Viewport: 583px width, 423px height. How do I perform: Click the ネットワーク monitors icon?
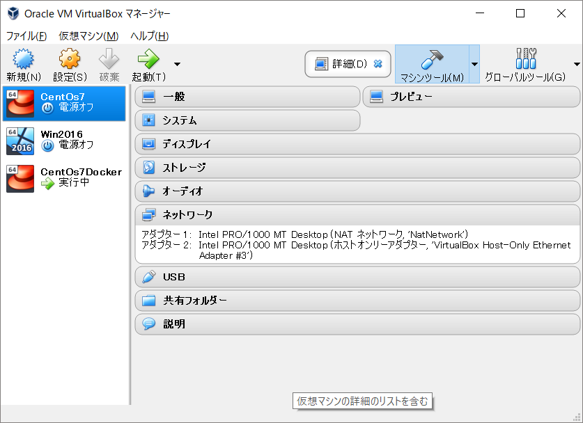pos(149,215)
